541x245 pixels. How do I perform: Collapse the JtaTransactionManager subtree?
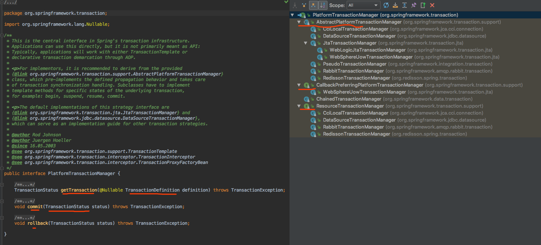pyautogui.click(x=306, y=43)
